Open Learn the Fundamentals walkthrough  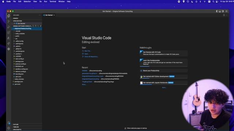(x=163, y=62)
